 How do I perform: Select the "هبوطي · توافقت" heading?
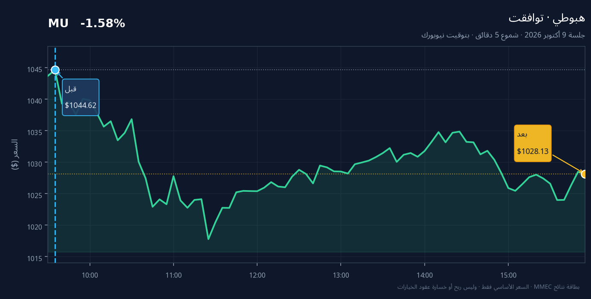point(547,18)
